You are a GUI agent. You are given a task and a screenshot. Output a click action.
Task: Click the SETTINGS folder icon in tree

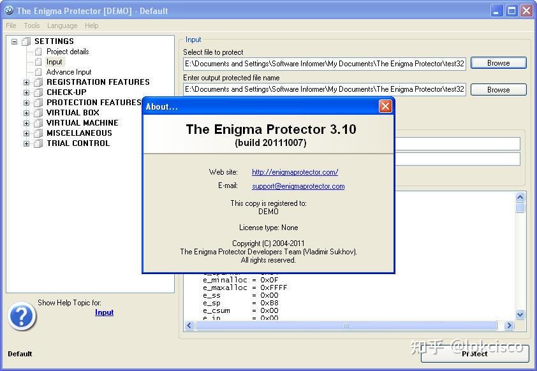click(26, 41)
